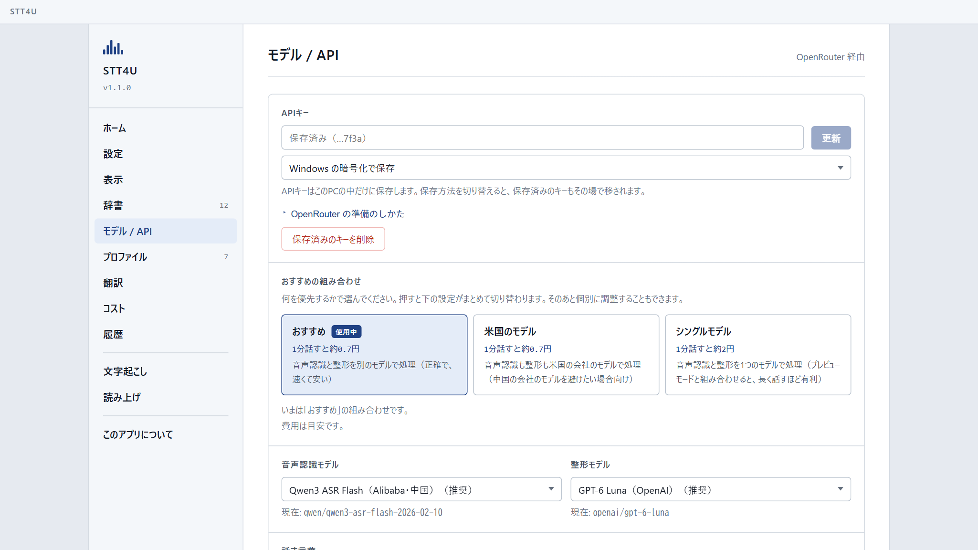Open このアプリについて page
This screenshot has height=550, width=978.
coord(166,434)
